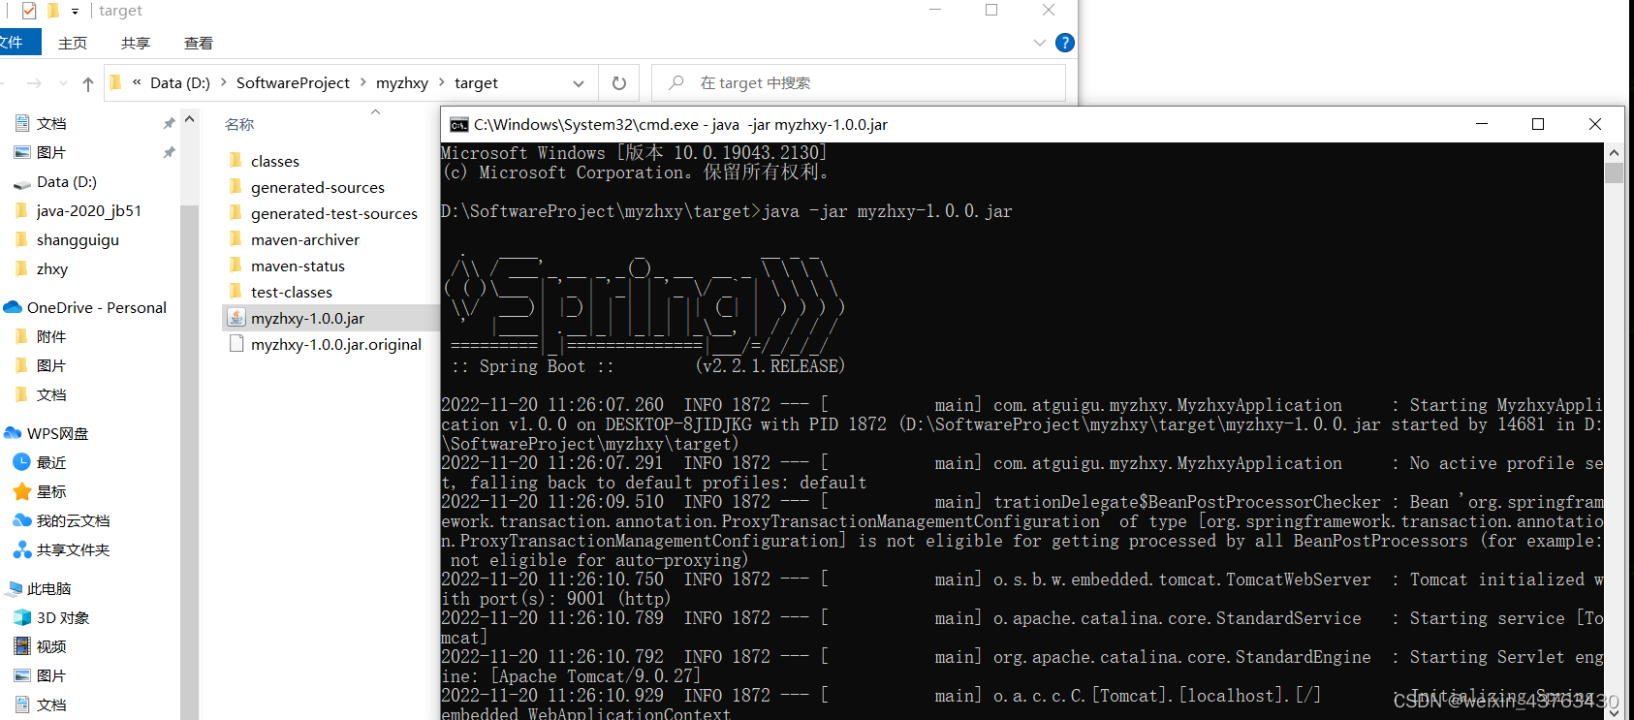
Task: Unpin 图片 via its pin icon
Action: (x=169, y=152)
